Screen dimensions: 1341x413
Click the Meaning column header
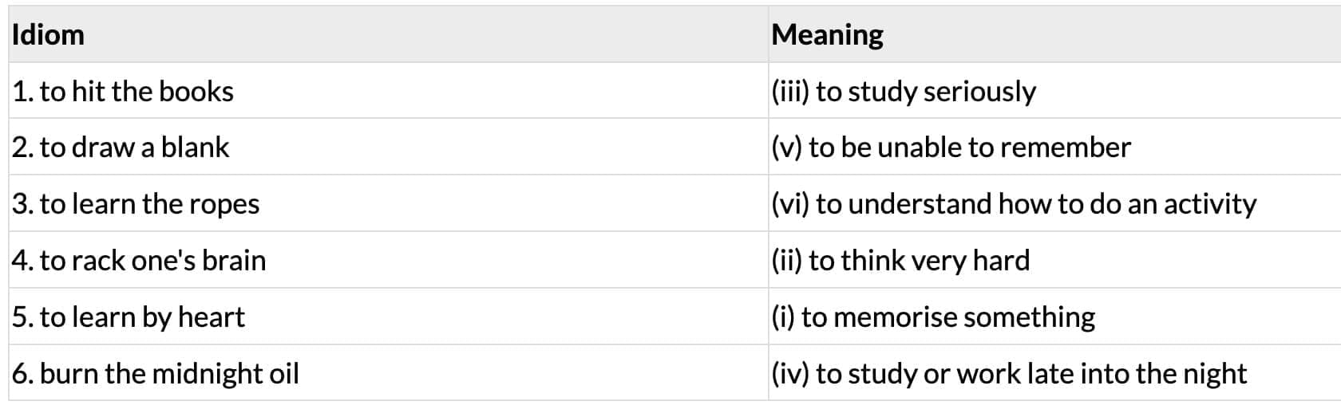point(827,35)
